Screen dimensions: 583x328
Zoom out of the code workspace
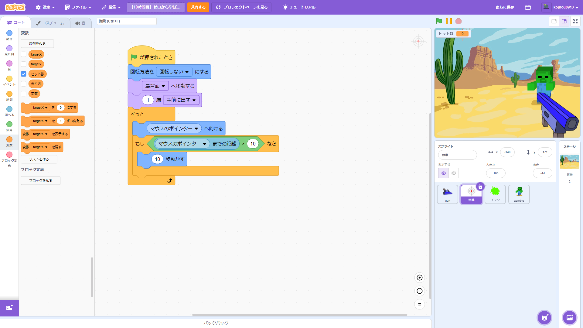click(419, 291)
